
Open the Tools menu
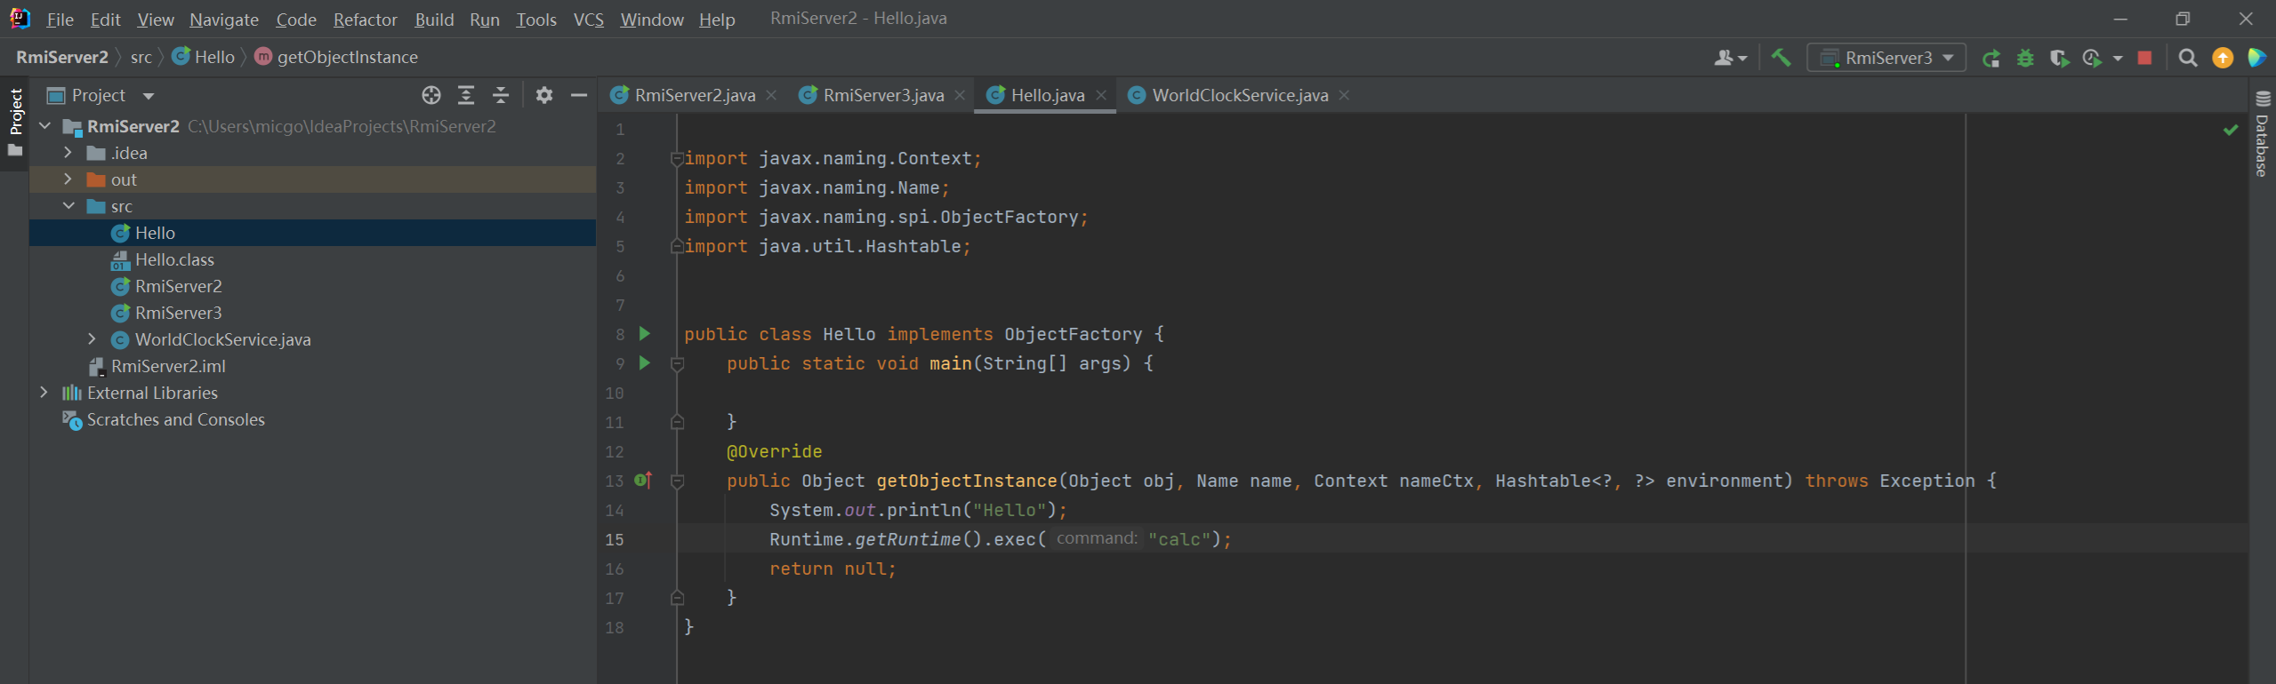pyautogui.click(x=536, y=19)
